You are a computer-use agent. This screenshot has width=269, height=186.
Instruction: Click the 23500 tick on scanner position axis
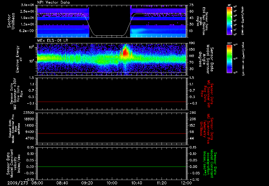click(29, 112)
